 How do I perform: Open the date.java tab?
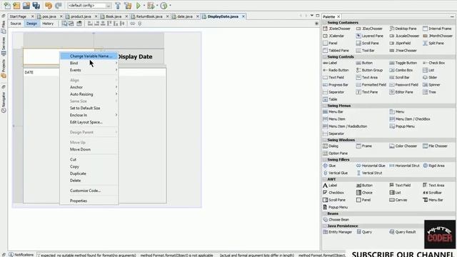[185, 16]
